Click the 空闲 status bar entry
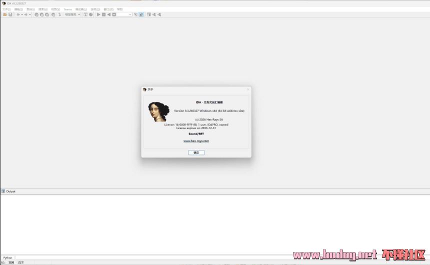The image size is (430, 265). (x=11, y=263)
